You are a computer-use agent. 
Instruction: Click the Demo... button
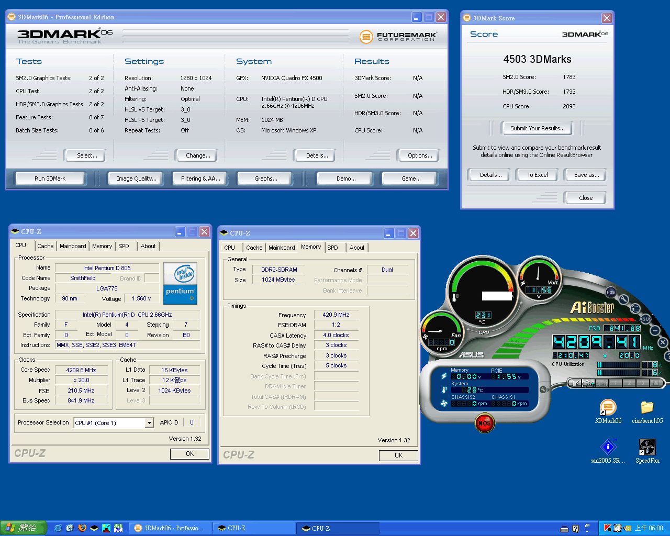[346, 178]
